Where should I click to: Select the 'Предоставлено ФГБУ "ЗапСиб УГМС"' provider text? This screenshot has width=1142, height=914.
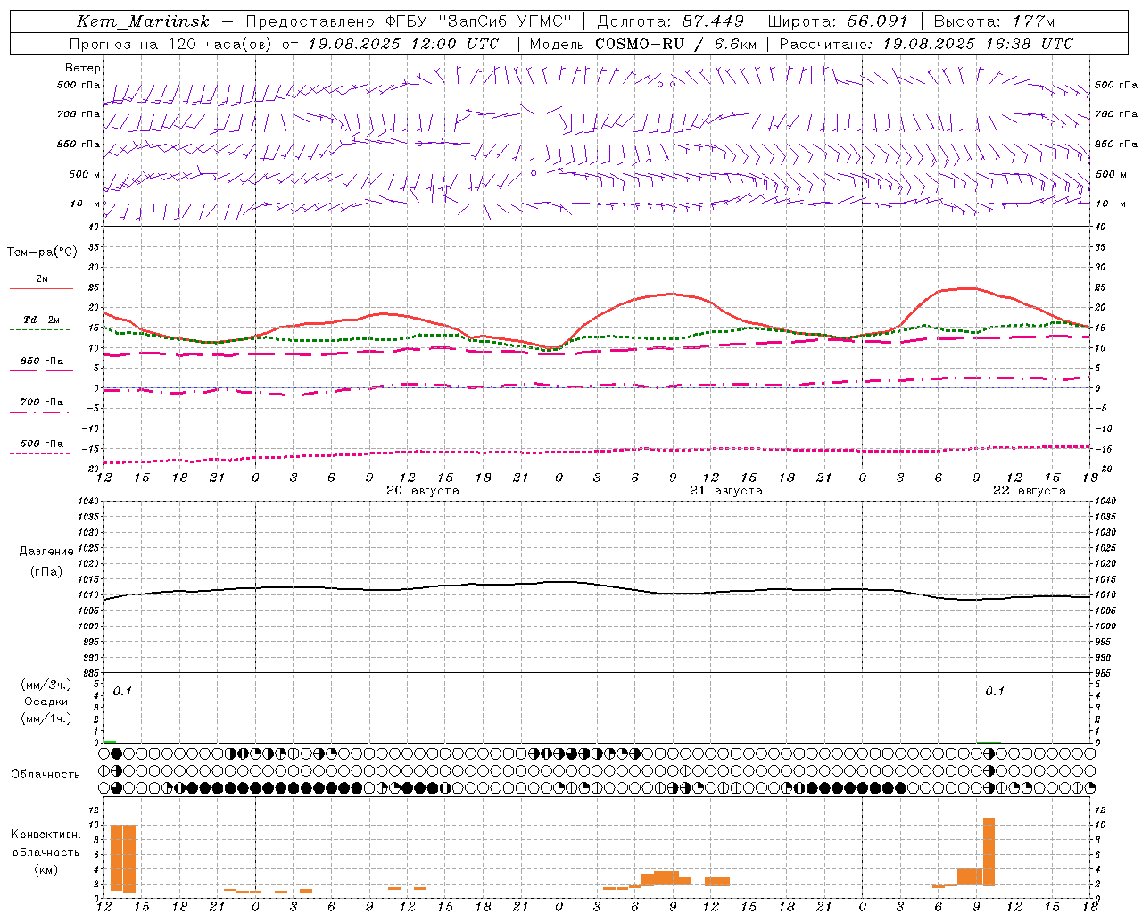pos(409,21)
